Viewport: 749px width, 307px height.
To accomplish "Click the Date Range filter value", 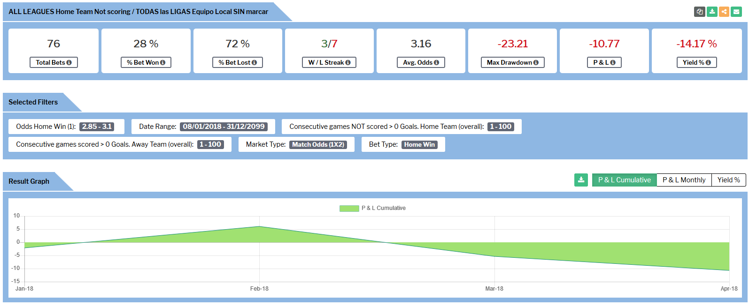I will tap(224, 127).
